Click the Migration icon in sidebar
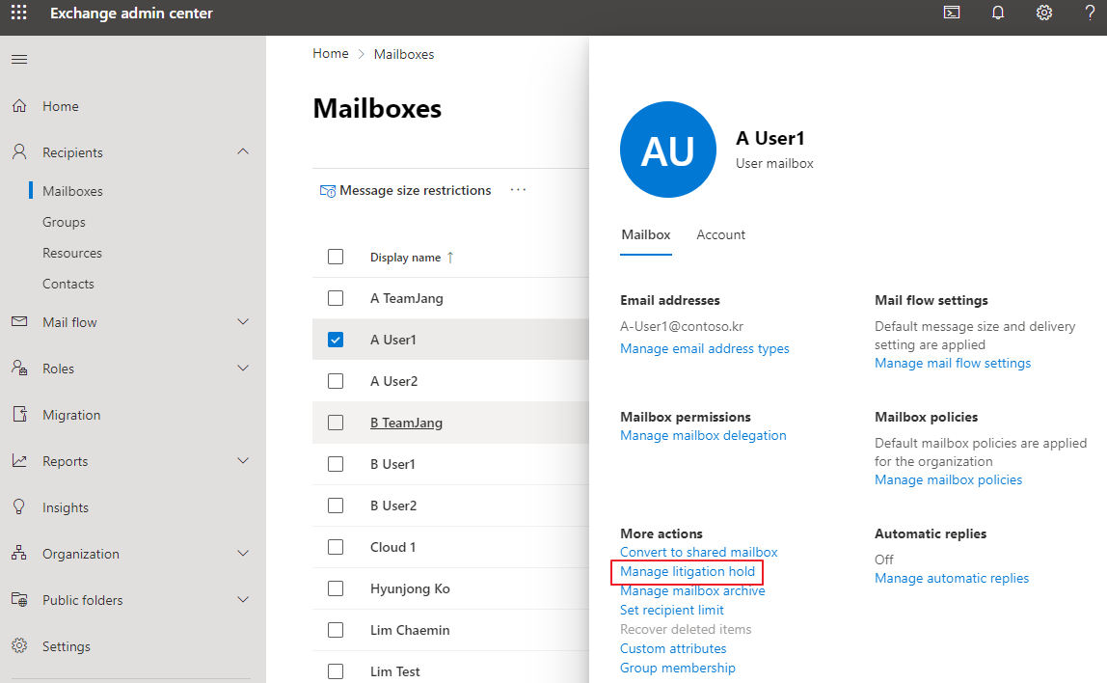Viewport: 1107px width, 683px height. [x=19, y=414]
